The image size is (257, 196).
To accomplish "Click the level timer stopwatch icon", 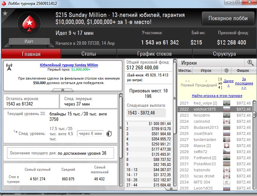I will click(109, 134).
